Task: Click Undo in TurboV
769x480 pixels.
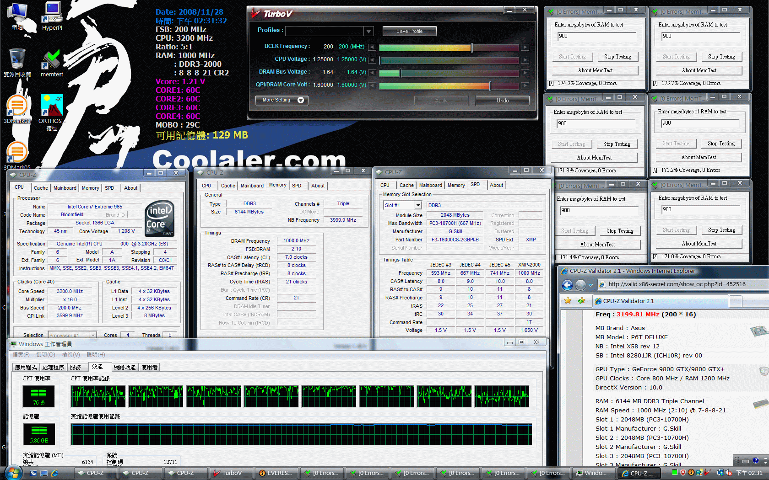Action: coord(503,101)
